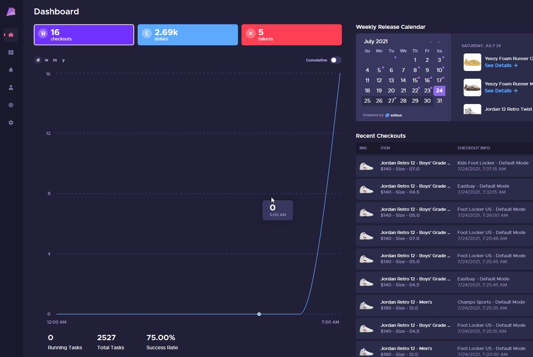Open the notifications bell icon

10,70
